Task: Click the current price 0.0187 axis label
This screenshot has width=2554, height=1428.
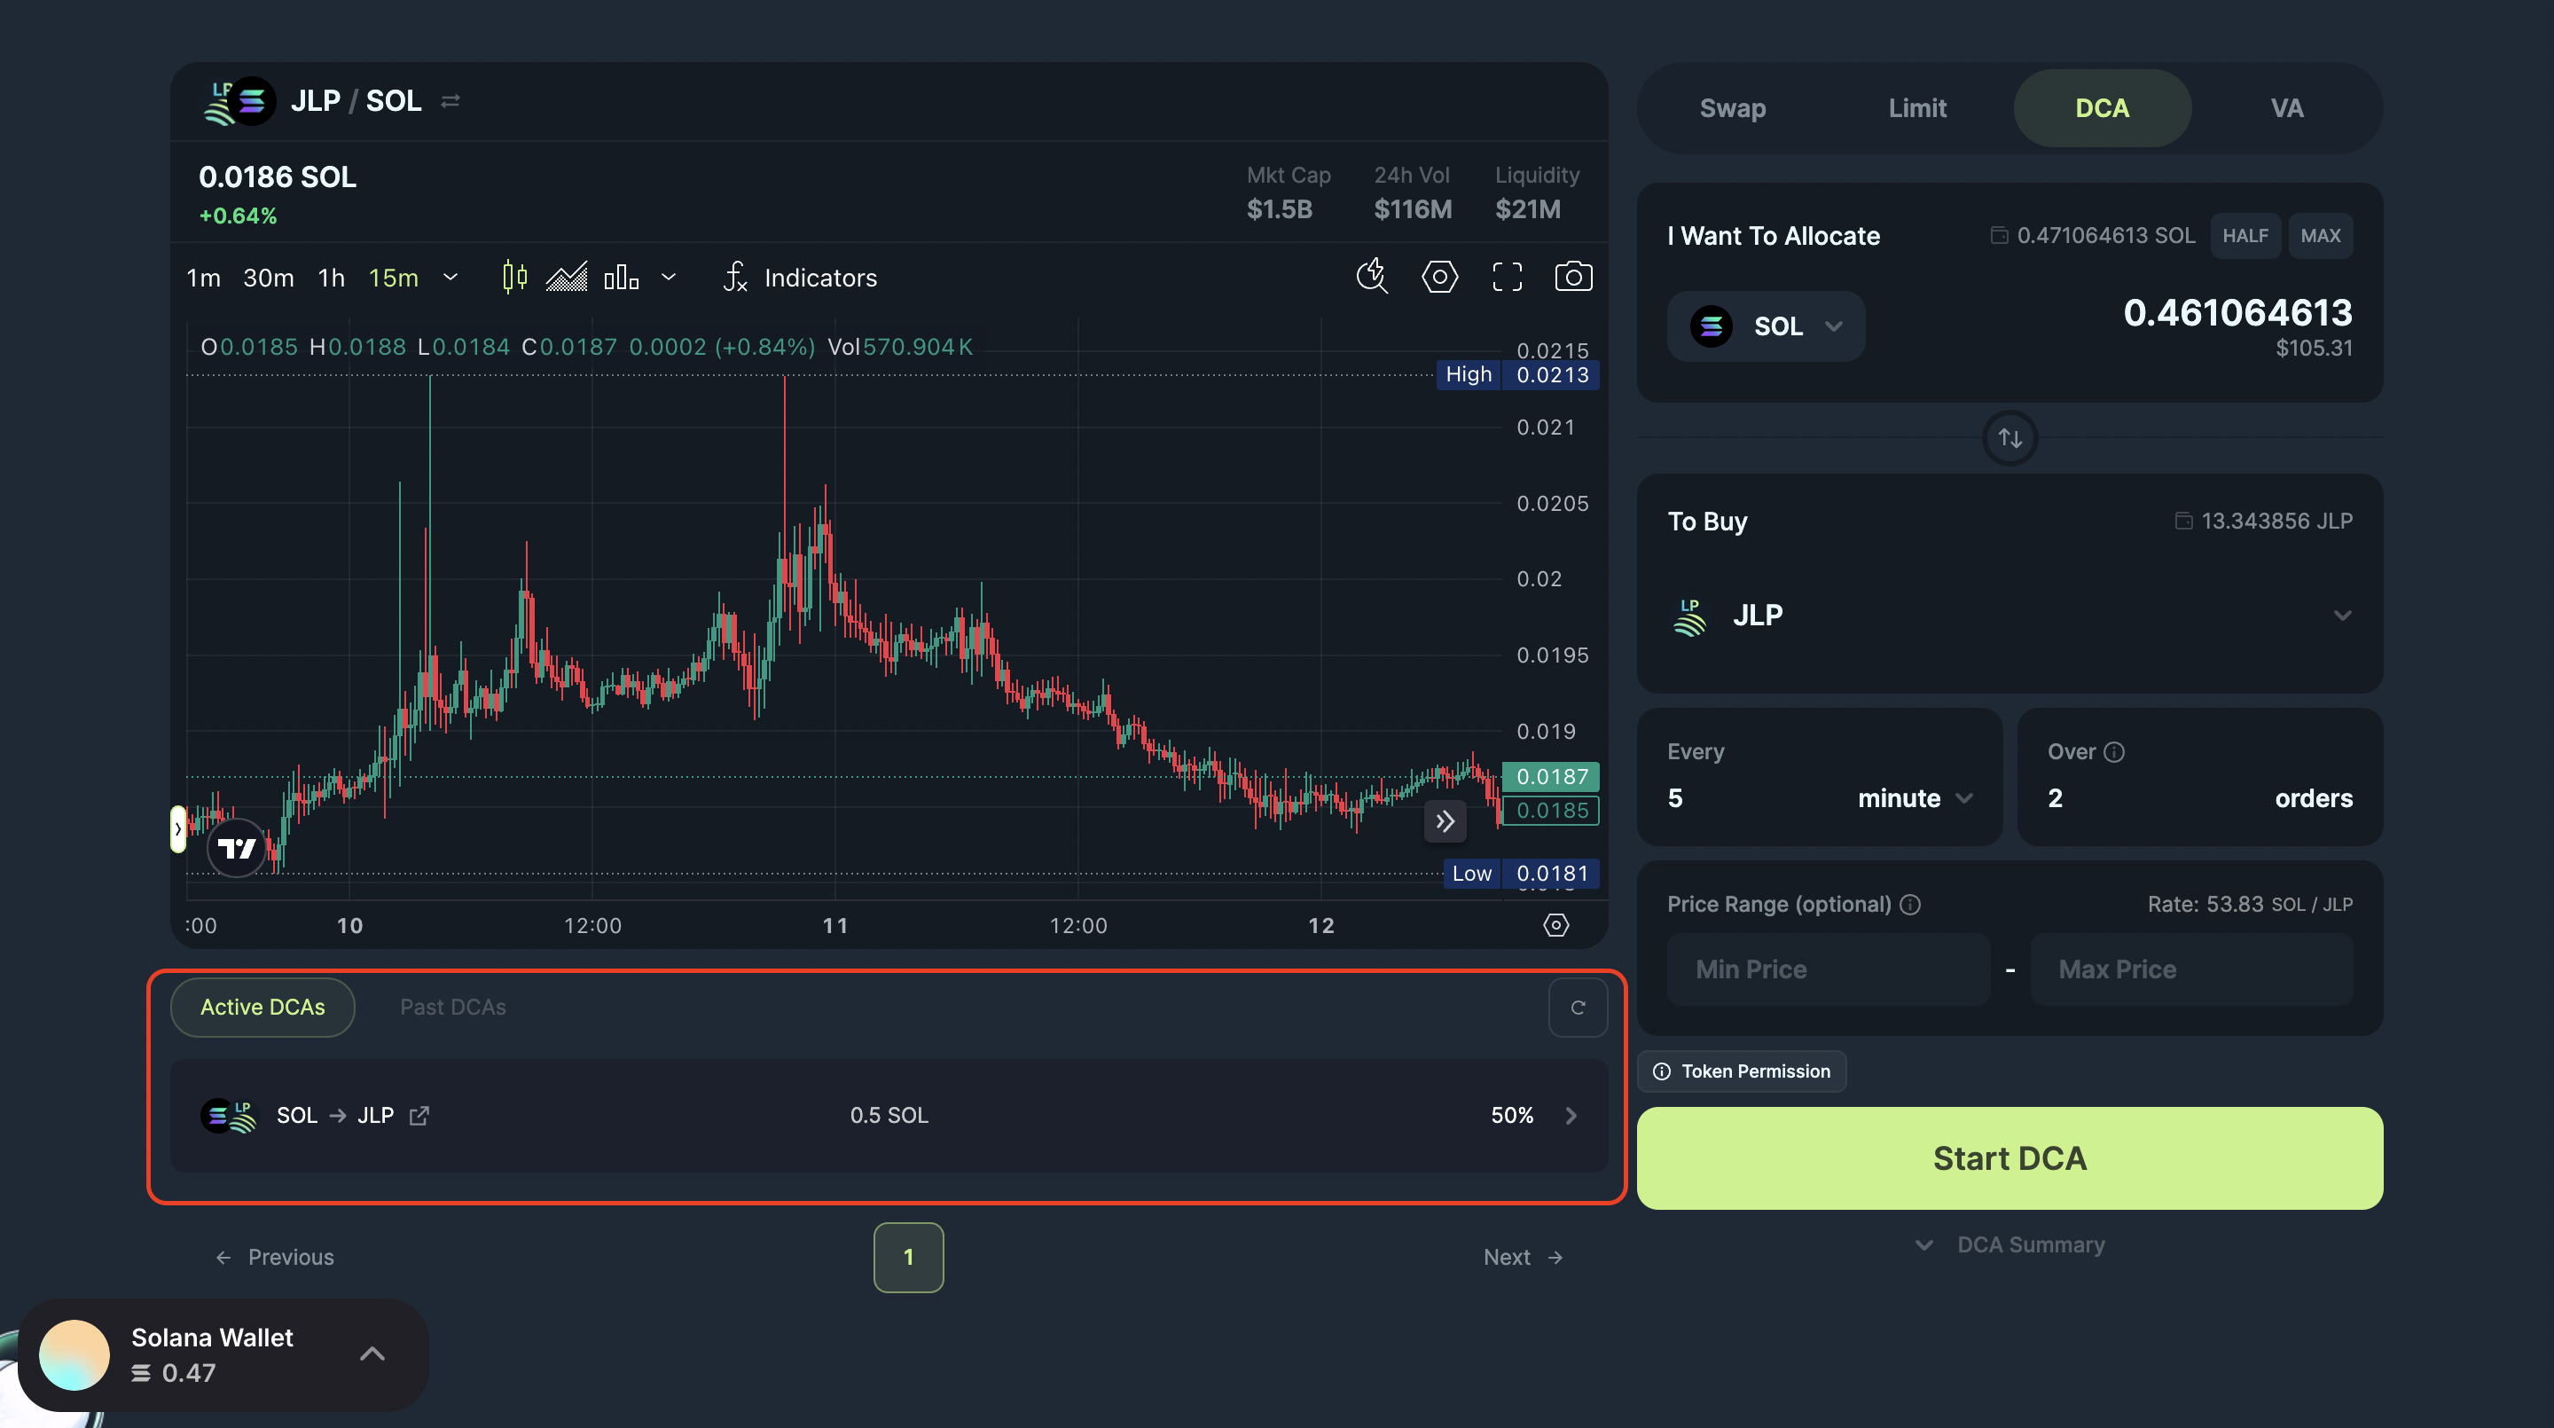Action: [1552, 776]
